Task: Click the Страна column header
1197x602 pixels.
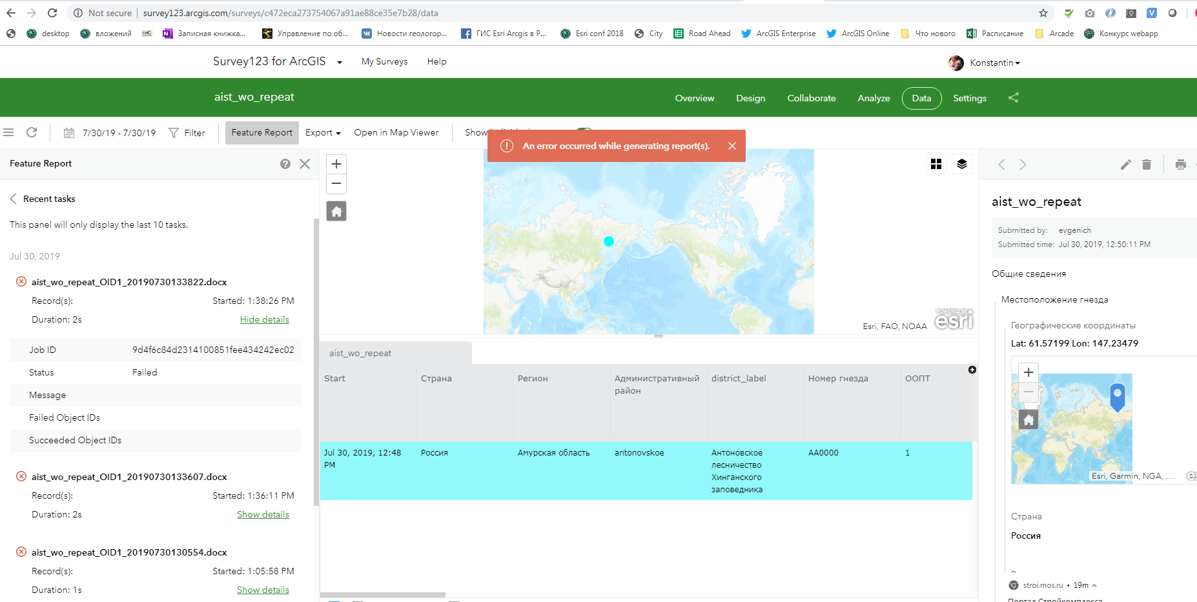Action: click(465, 403)
